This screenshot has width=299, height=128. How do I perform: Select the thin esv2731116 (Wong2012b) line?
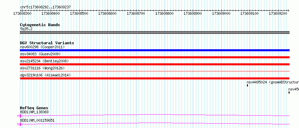[x=155, y=71]
